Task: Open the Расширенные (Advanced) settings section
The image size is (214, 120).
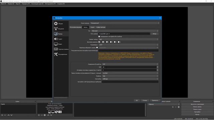Action: (x=61, y=54)
